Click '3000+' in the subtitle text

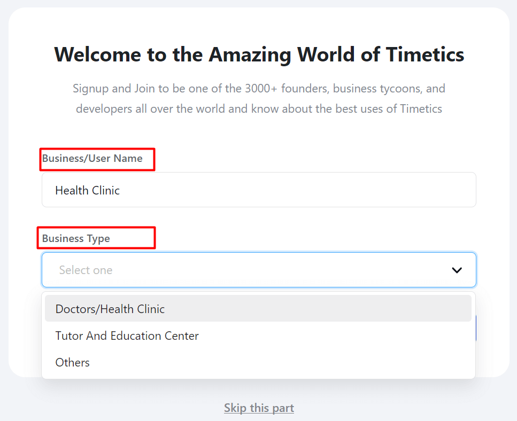(x=261, y=89)
